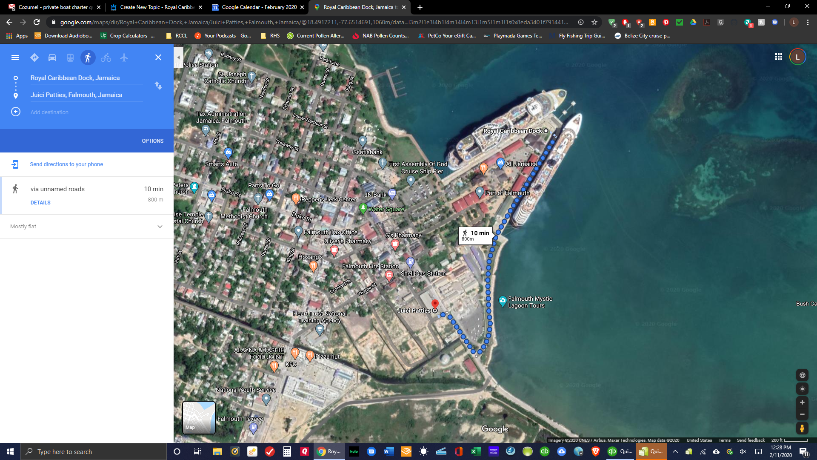The width and height of the screenshot is (817, 460).
Task: Open the Google Maps hamburger menu
Action: pos(15,57)
